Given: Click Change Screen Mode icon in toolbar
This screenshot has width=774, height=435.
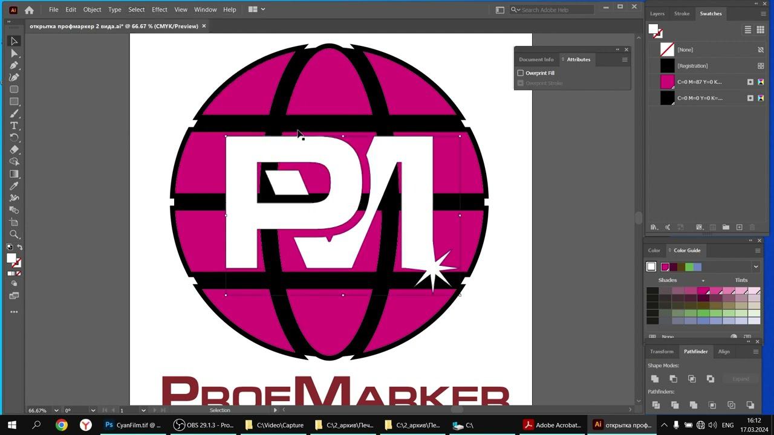Looking at the screenshot, I should [14, 296].
